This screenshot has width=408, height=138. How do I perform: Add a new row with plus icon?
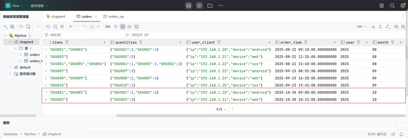click(70, 27)
